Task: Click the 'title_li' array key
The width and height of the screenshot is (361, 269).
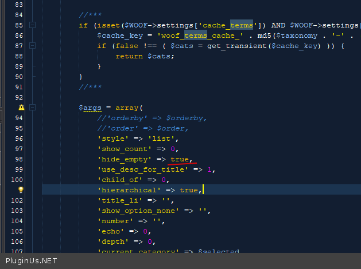Action: 119,200
